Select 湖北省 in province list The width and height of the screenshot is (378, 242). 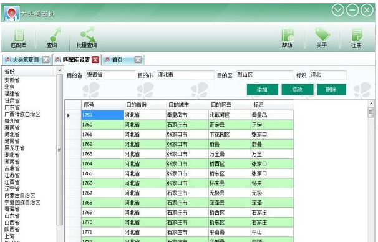(x=12, y=155)
